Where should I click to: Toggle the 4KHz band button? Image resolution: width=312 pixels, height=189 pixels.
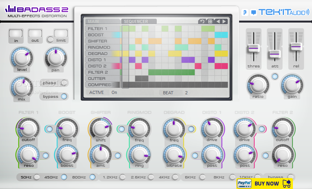pyautogui.click(x=175, y=177)
